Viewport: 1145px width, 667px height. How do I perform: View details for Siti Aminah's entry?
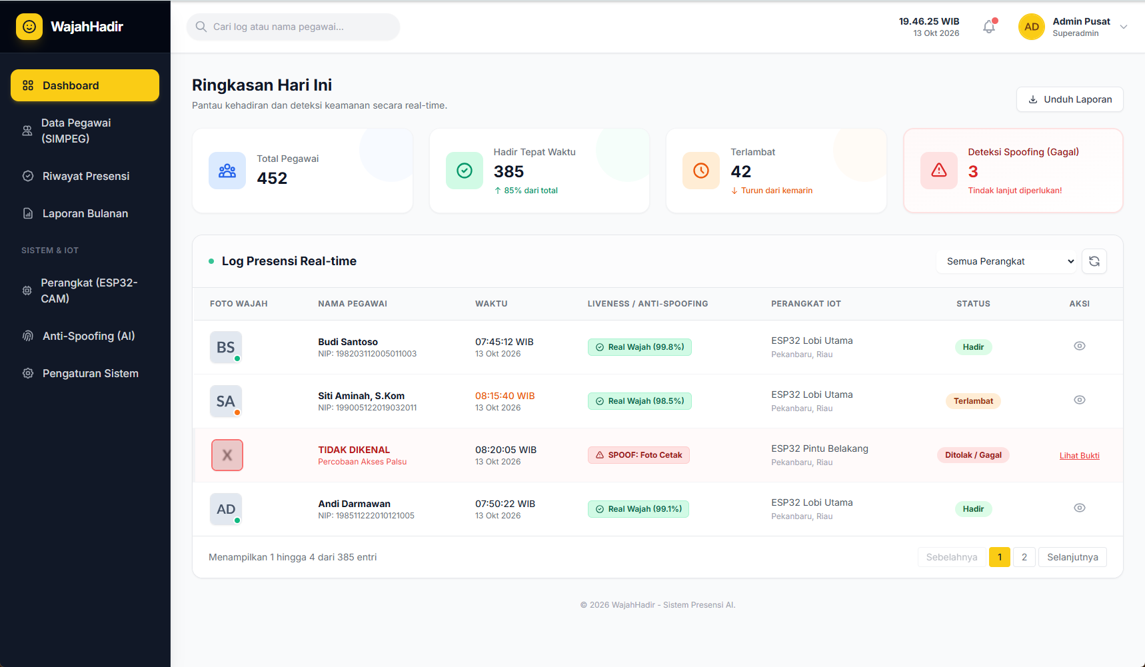[x=1080, y=400]
